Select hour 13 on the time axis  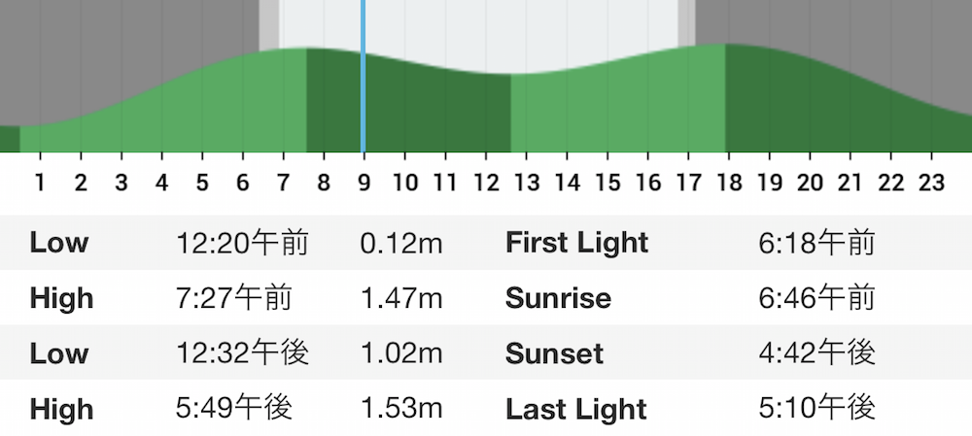tap(526, 183)
